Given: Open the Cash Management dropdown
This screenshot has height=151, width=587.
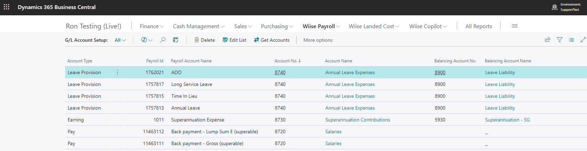Looking at the screenshot, I should coord(199,26).
